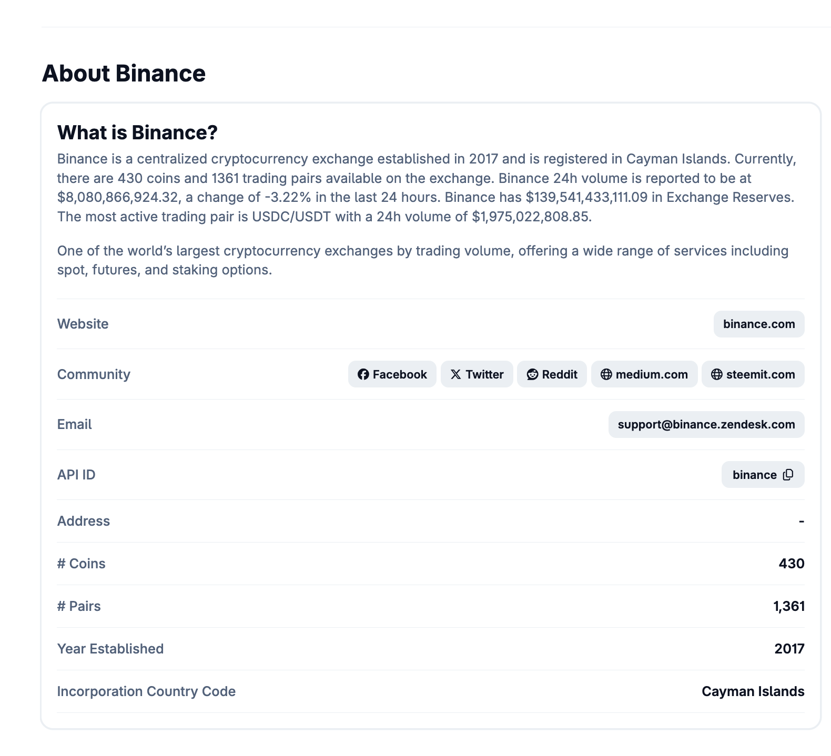Open the medium.com community link
This screenshot has height=756, width=831.
click(644, 374)
